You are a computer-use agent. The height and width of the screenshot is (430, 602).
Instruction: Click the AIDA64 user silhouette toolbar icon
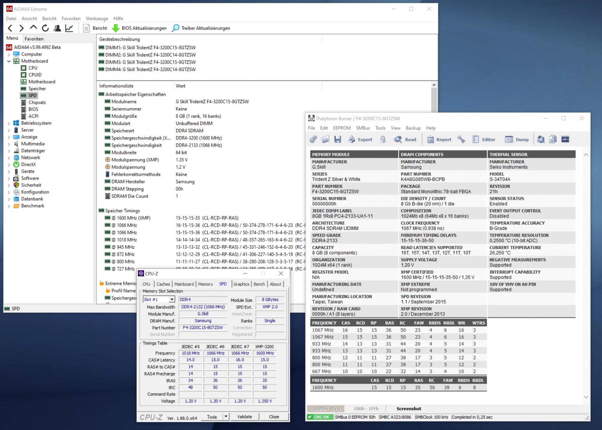point(57,28)
